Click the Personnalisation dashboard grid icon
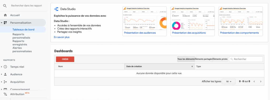Image resolution: width=270 pixels, height=100 pixels. pyautogui.click(x=5, y=23)
